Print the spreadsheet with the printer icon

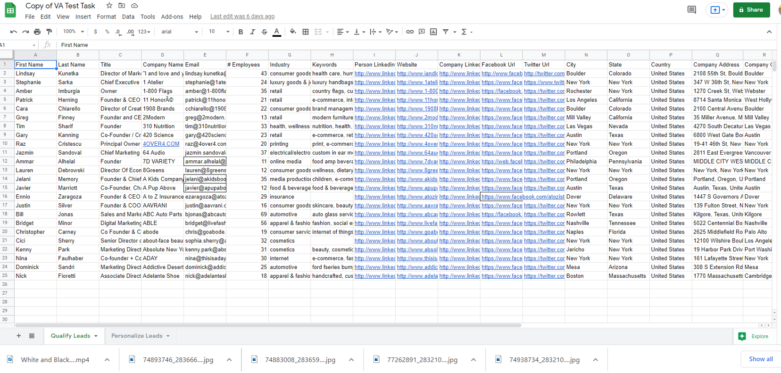pyautogui.click(x=37, y=32)
